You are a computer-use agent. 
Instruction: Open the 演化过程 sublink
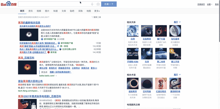43,68
